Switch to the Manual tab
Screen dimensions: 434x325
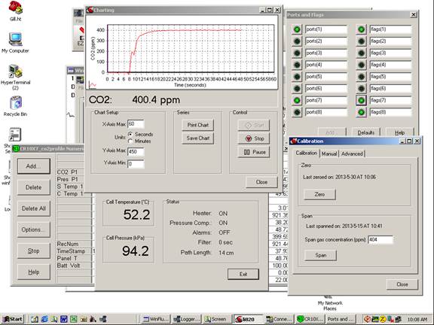pyautogui.click(x=329, y=154)
